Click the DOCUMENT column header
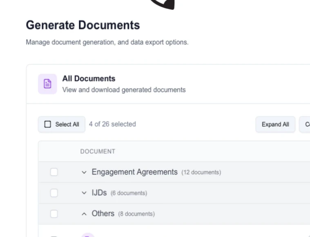The image size is (310, 237). (x=98, y=152)
